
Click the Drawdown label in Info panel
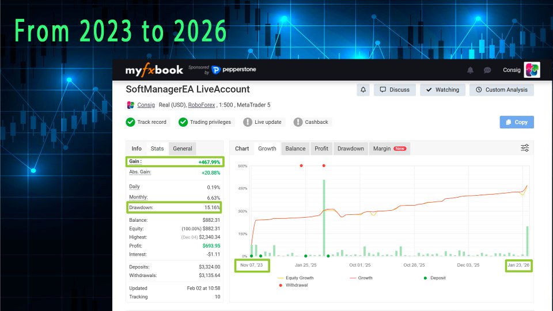[x=141, y=207]
